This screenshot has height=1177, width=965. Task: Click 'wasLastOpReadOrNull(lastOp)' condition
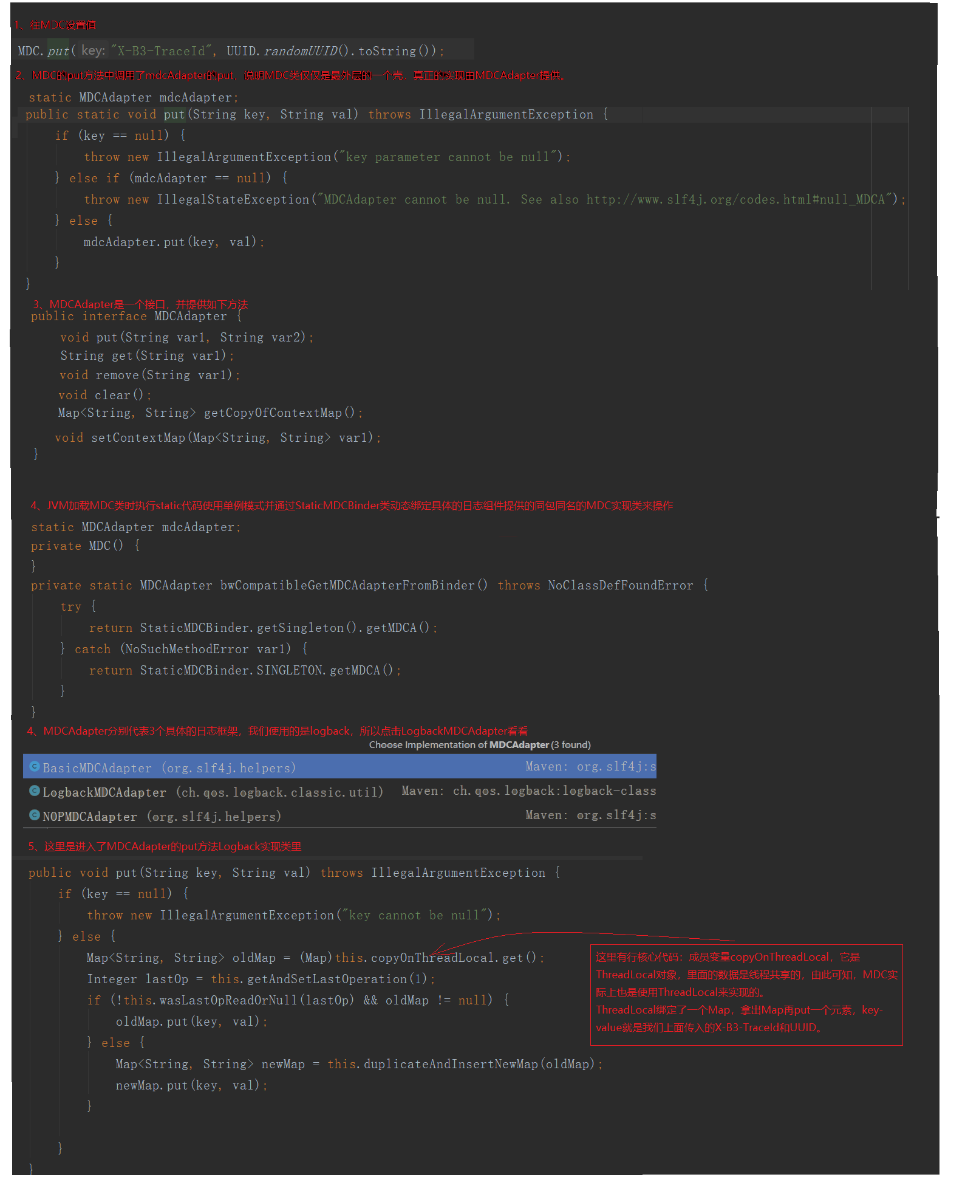(x=257, y=1000)
